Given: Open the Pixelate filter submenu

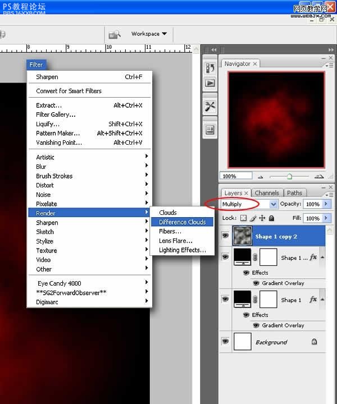Looking at the screenshot, I should click(89, 204).
